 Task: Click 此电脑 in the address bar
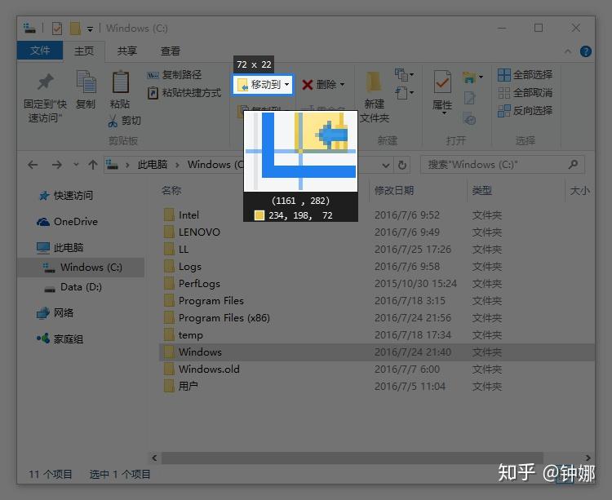[153, 165]
